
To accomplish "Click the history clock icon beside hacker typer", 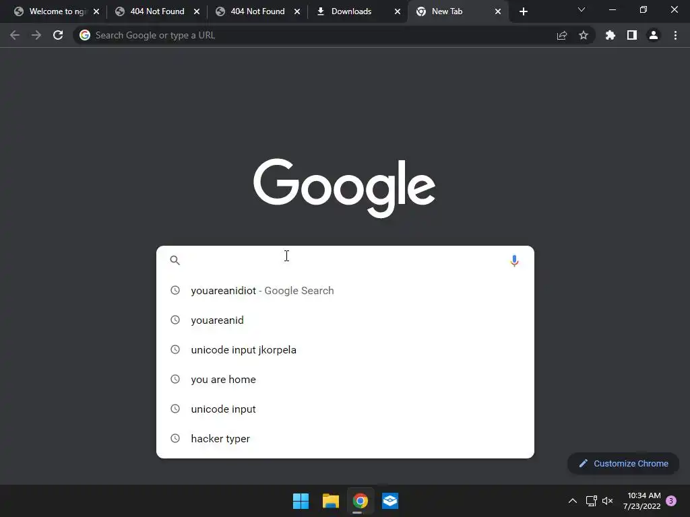I will (175, 438).
